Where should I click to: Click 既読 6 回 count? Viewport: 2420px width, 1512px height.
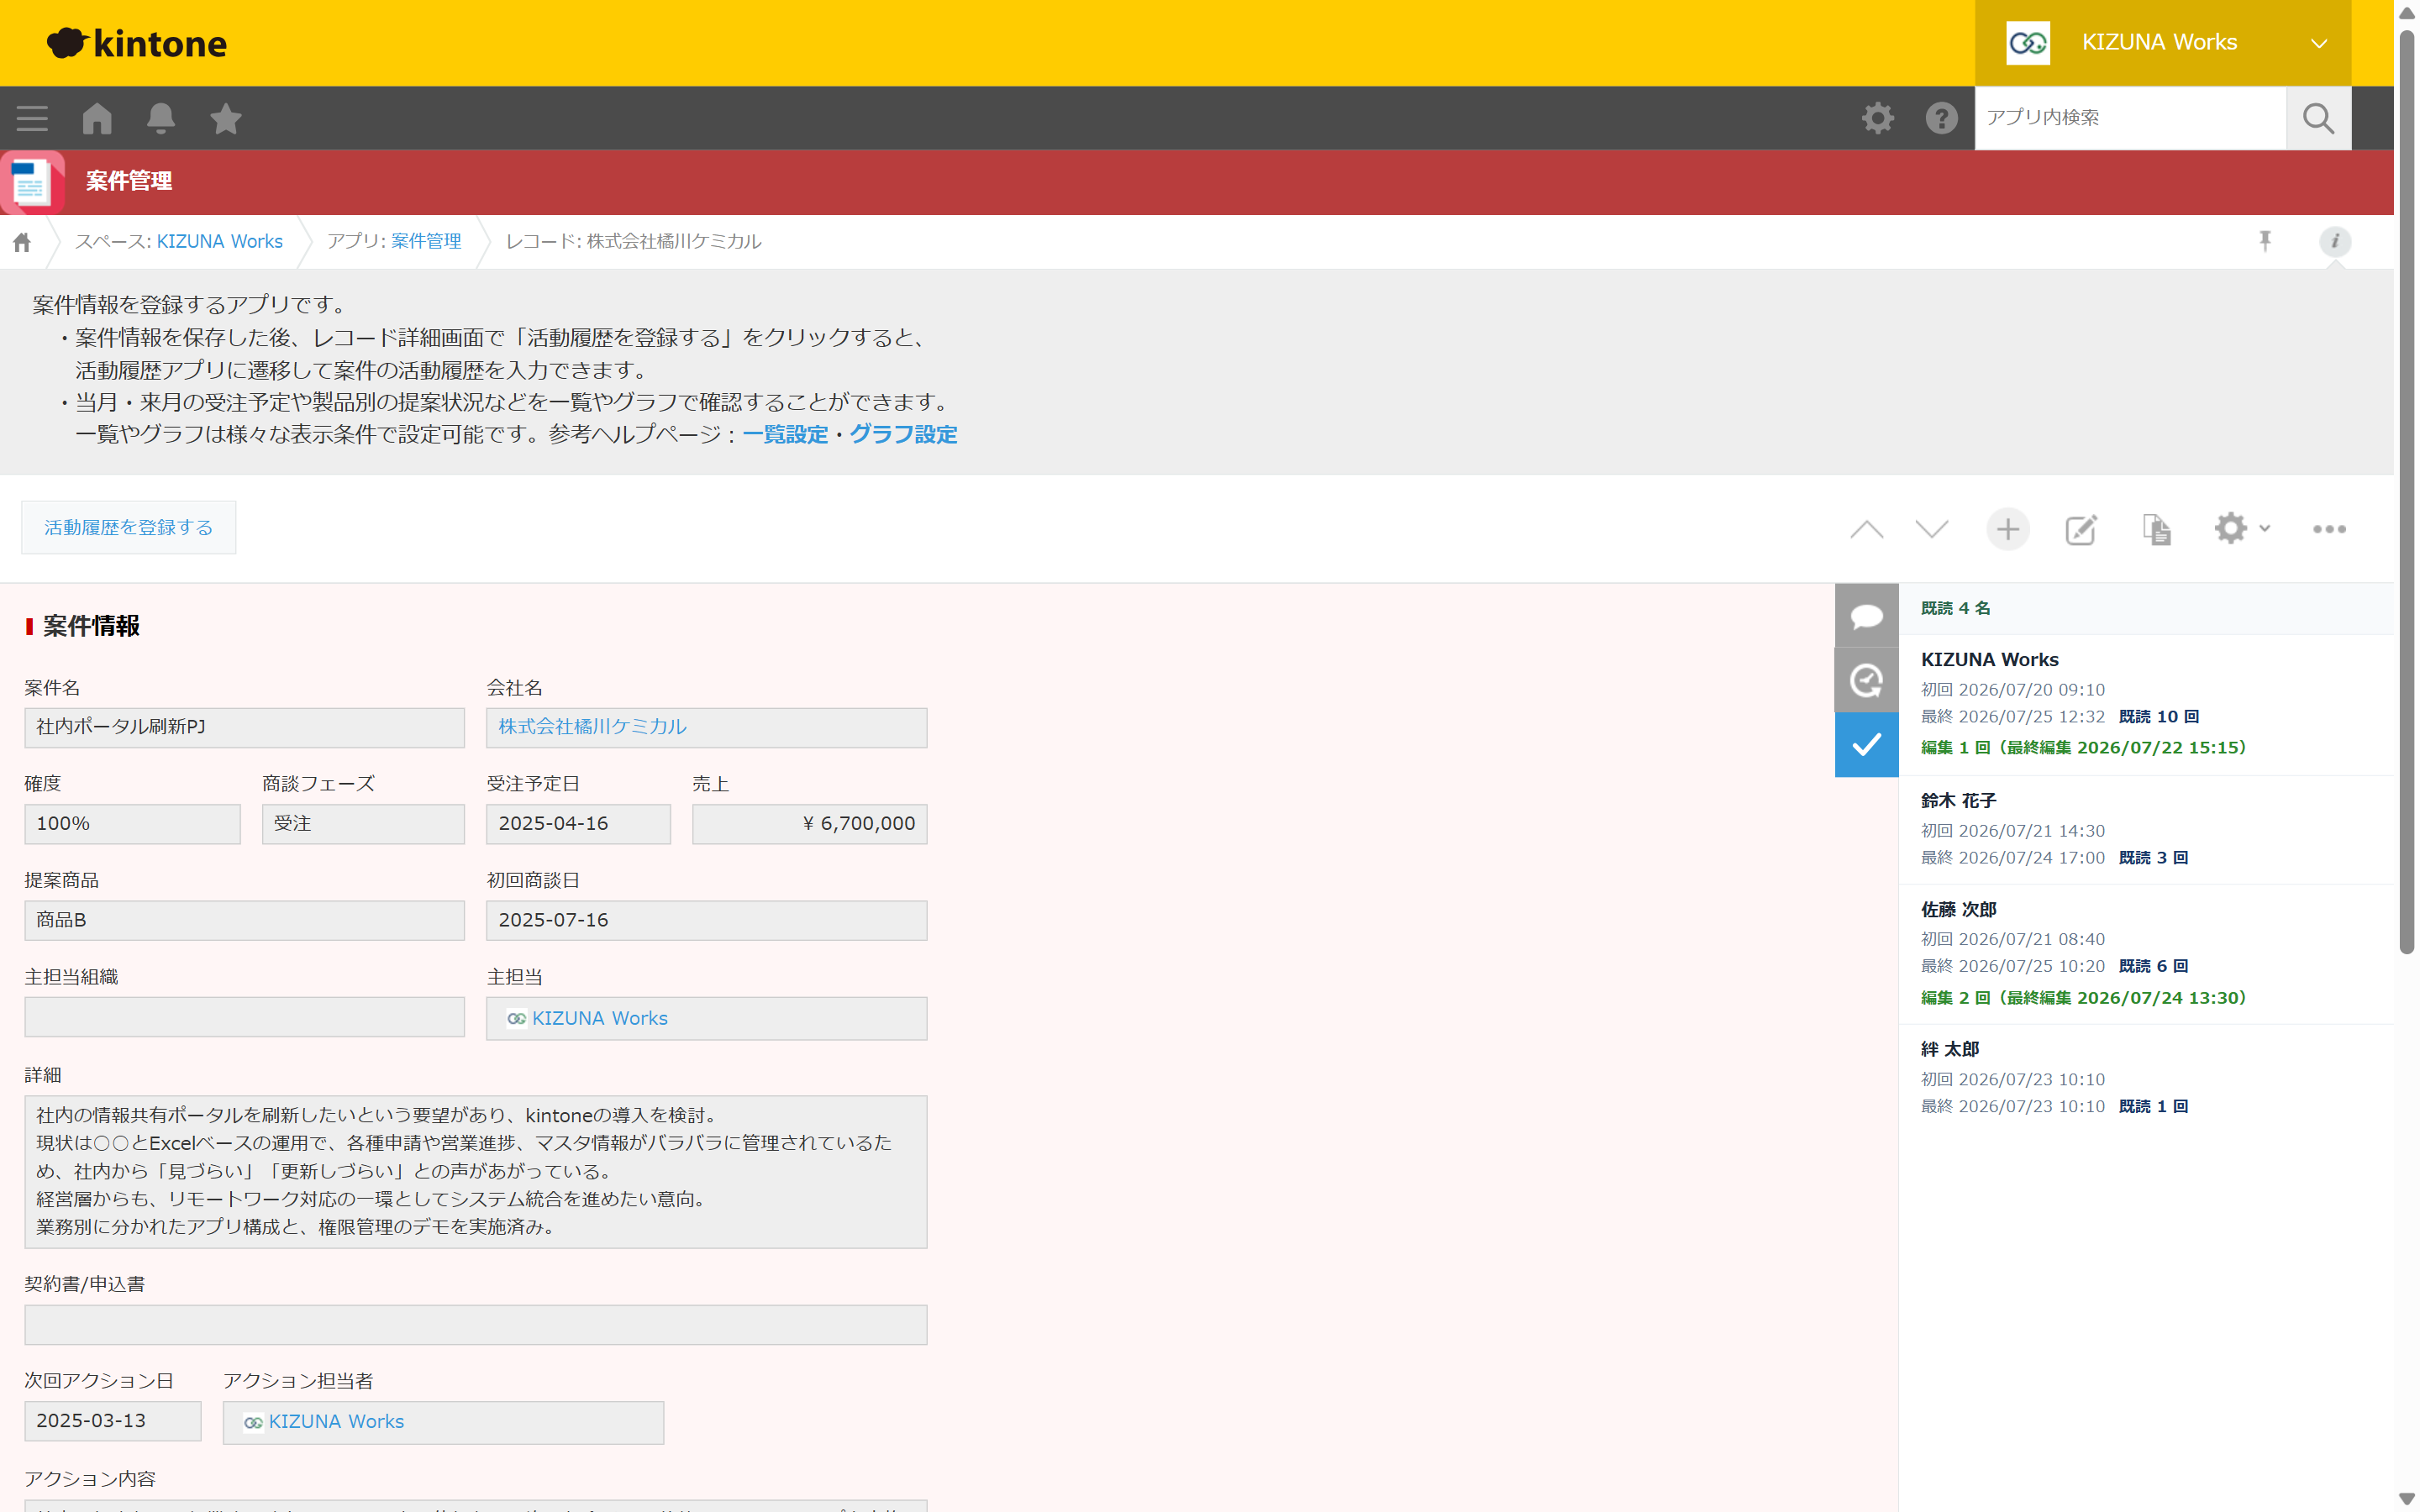pos(2153,966)
